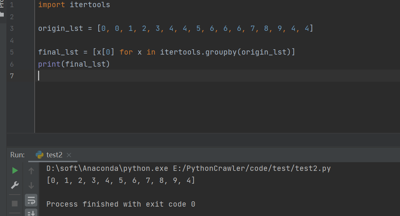Click the up stack trace arrow

[x=31, y=170]
